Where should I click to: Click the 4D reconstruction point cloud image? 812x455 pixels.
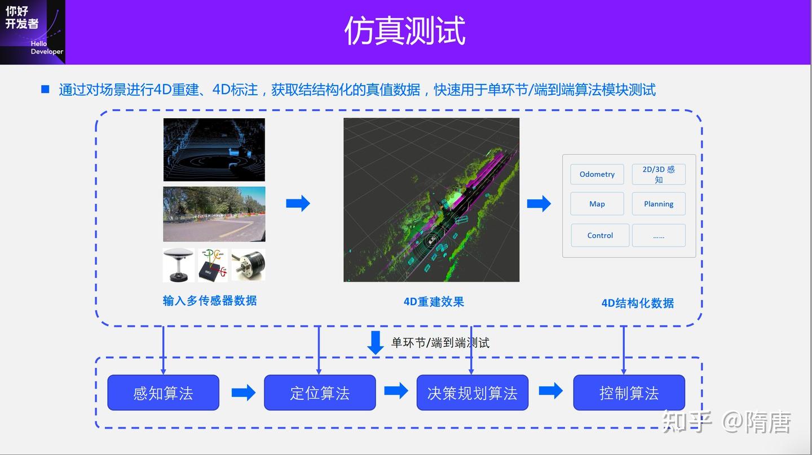[x=431, y=199]
